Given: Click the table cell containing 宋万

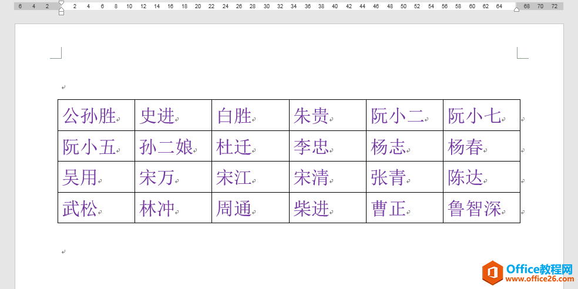Looking at the screenshot, I should pyautogui.click(x=173, y=177).
